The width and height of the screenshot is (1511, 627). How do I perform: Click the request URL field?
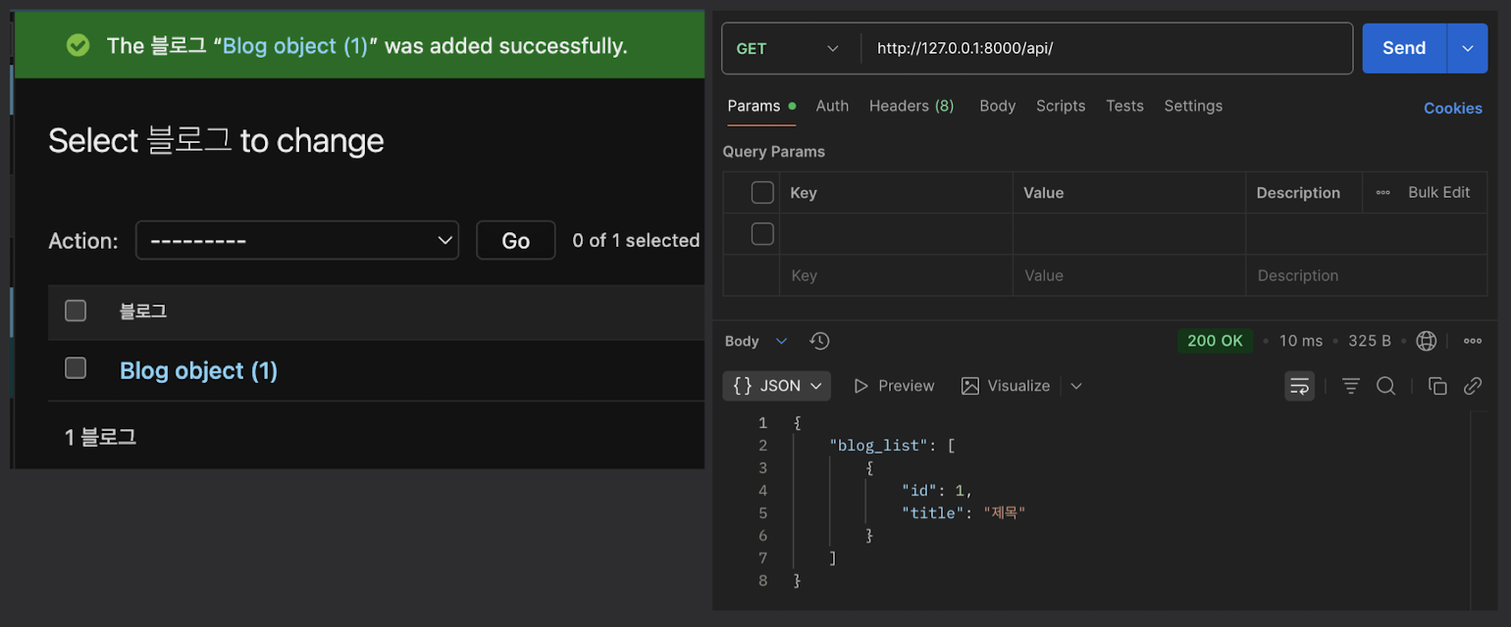(x=1104, y=49)
